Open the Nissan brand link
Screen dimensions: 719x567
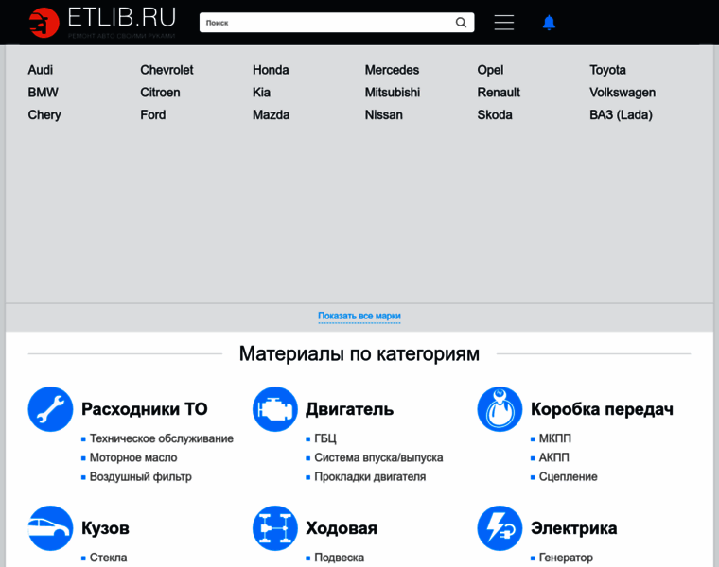tap(384, 115)
